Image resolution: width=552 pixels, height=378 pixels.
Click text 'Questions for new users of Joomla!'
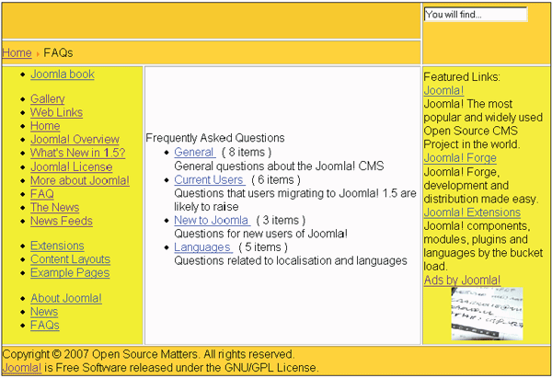pos(261,234)
